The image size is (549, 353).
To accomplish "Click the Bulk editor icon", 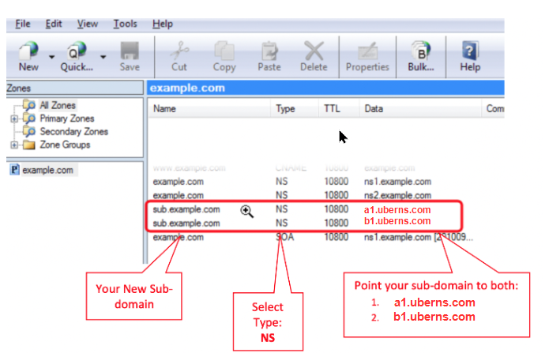I will (421, 51).
